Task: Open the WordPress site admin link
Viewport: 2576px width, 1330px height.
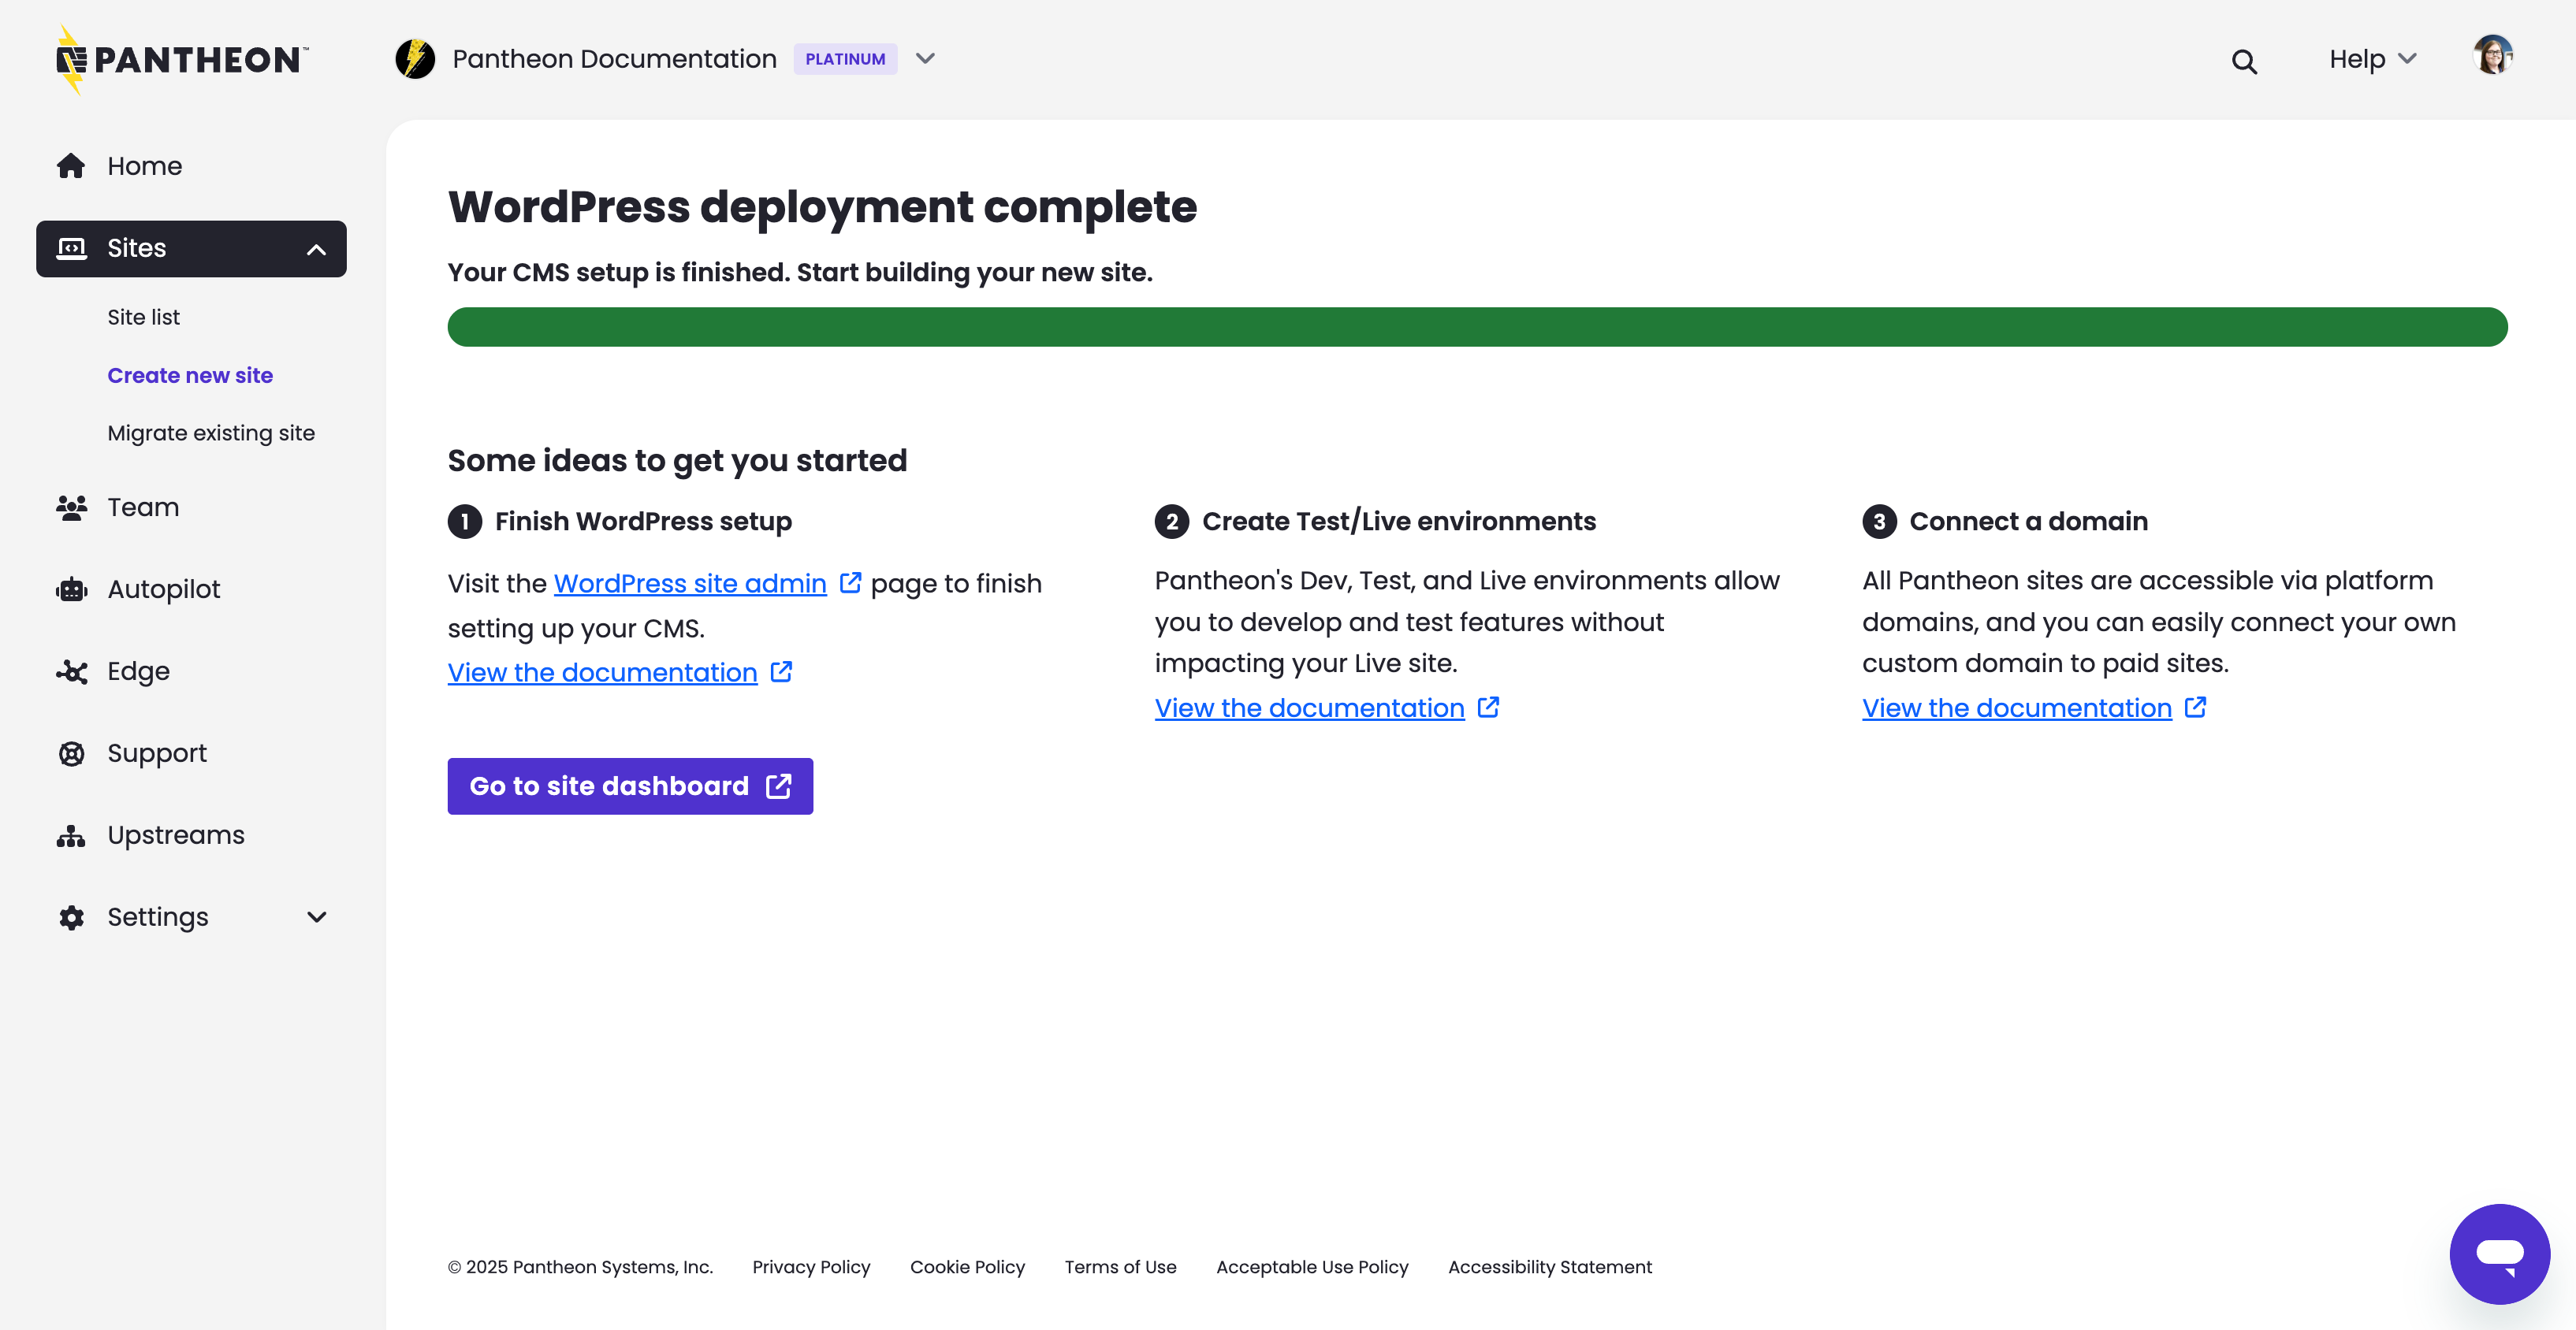Action: pos(690,582)
